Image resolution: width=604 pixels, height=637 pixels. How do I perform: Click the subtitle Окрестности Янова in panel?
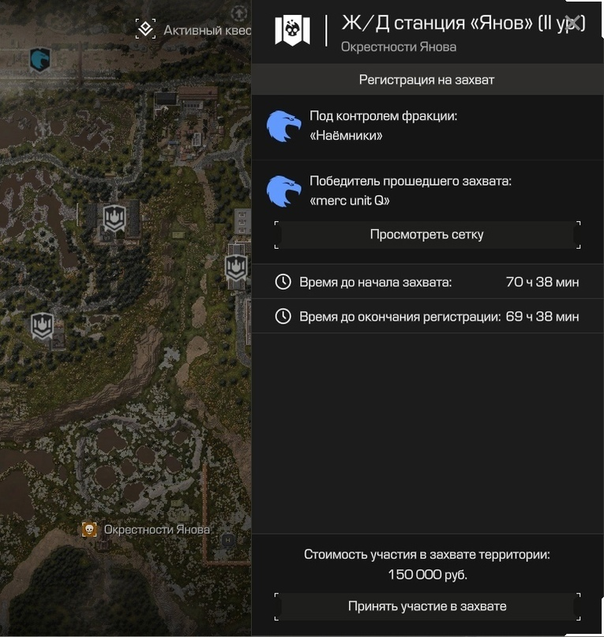point(399,47)
